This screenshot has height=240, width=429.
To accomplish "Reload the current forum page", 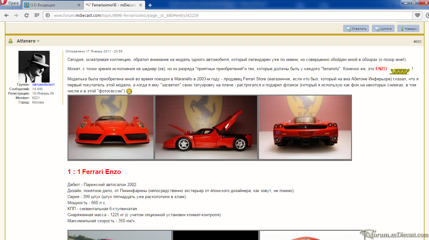I will point(26,15).
